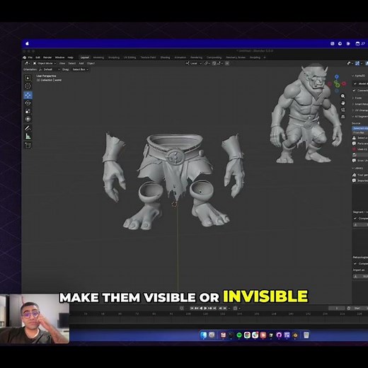Select the Cursor tool
The width and height of the screenshot is (368, 368).
(28, 86)
